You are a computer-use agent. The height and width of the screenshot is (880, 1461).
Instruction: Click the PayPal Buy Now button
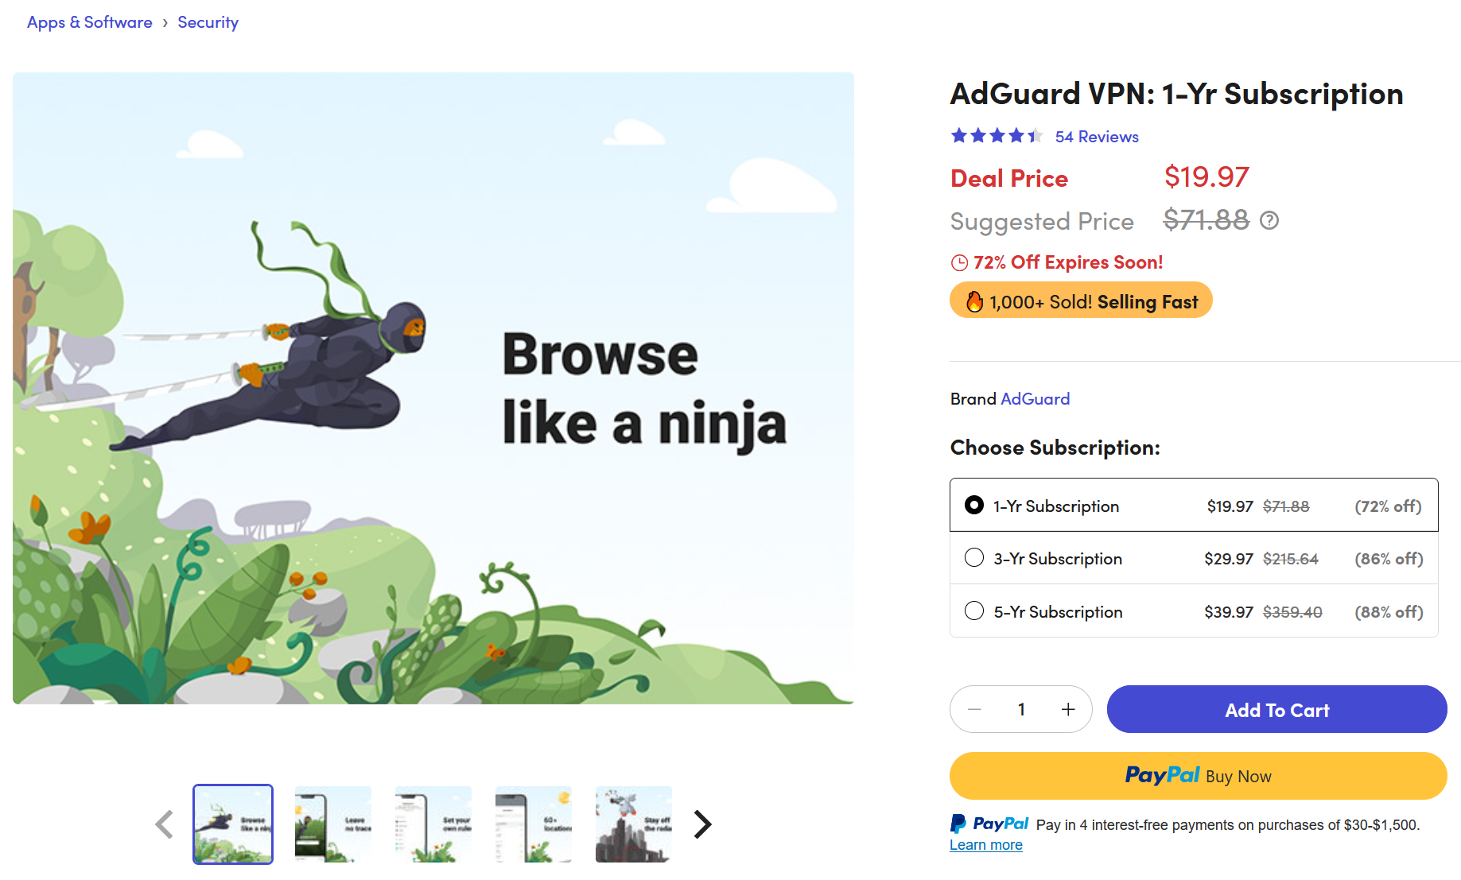1198,776
